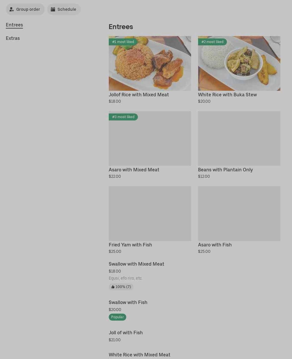The height and width of the screenshot is (359, 292).
Task: Open Joll of with Fish item
Action: (126, 333)
